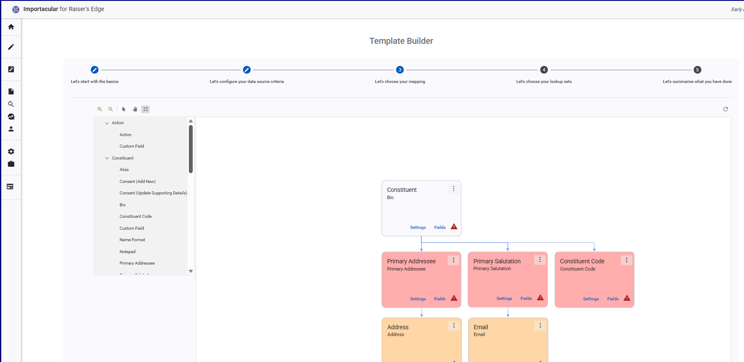Click the zoom in magnifier icon
The height and width of the screenshot is (362, 744).
100,109
